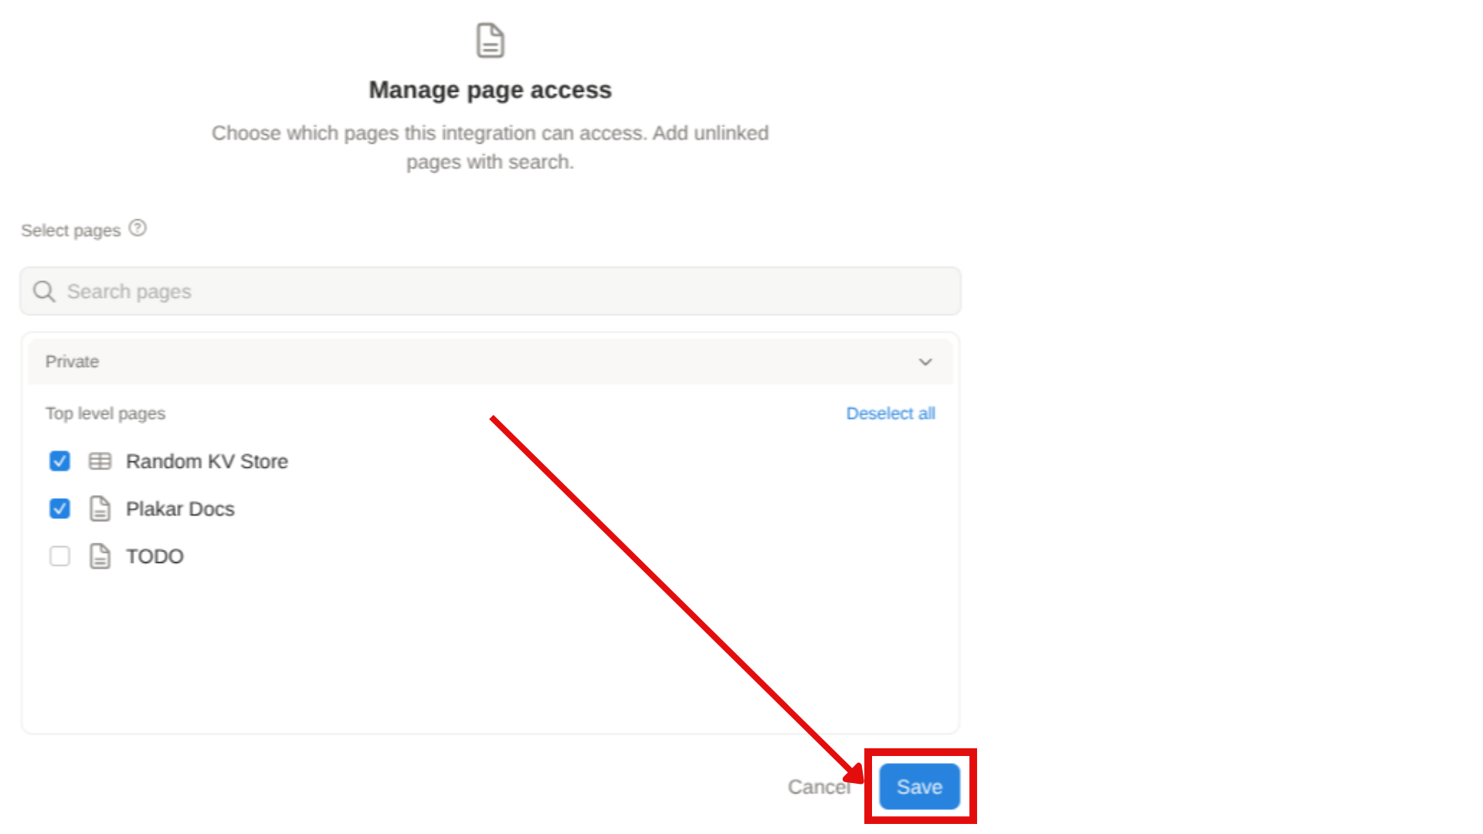
Task: Click the page icon beside Plakar Docs
Action: point(100,508)
